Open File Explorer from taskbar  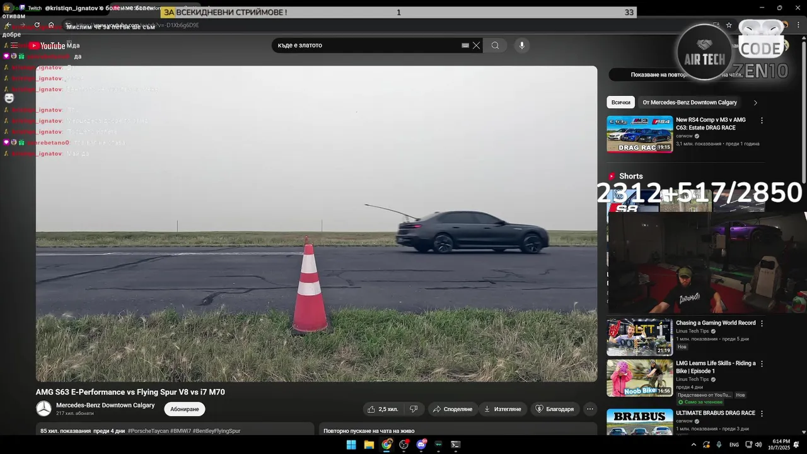[x=369, y=445]
